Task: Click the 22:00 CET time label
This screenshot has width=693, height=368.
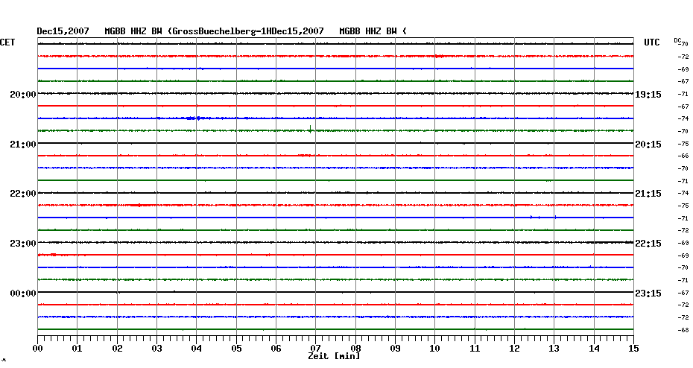Action: [x=23, y=194]
